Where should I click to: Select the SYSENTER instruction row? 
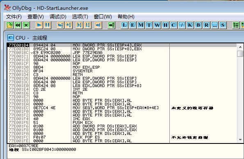[122, 71]
